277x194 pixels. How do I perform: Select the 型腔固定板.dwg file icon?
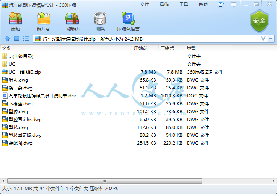click(x=5, y=119)
